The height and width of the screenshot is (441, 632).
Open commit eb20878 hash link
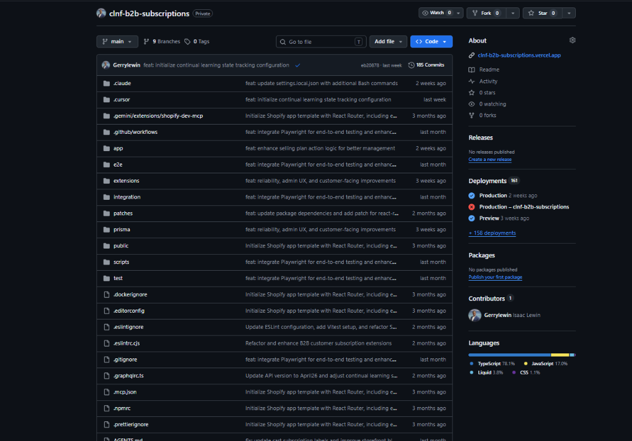pos(370,65)
